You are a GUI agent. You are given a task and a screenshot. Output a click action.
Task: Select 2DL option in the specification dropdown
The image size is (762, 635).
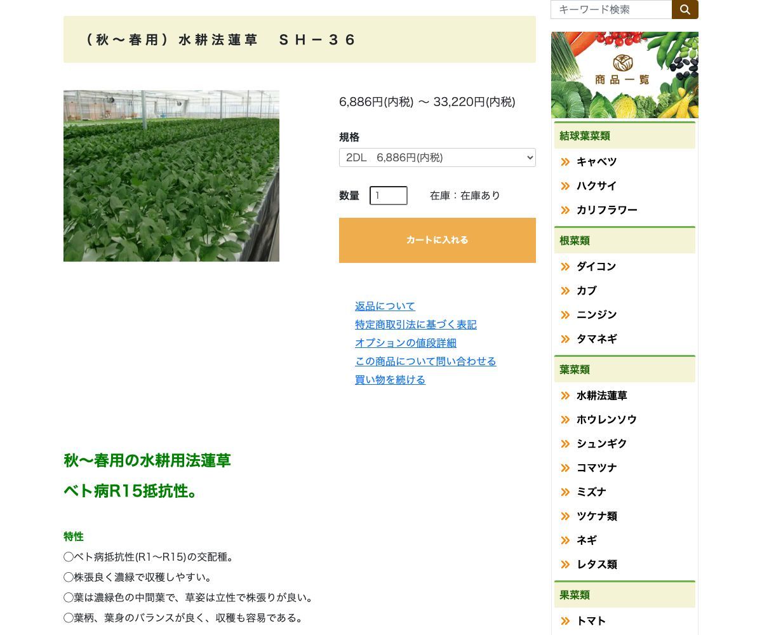(x=437, y=157)
